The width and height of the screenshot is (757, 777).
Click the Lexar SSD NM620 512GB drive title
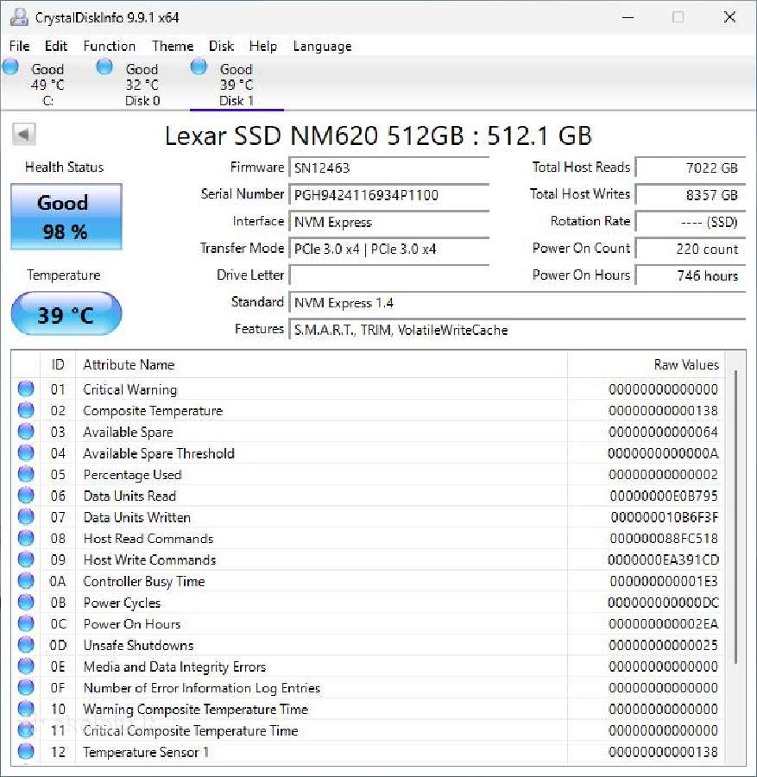click(x=378, y=136)
